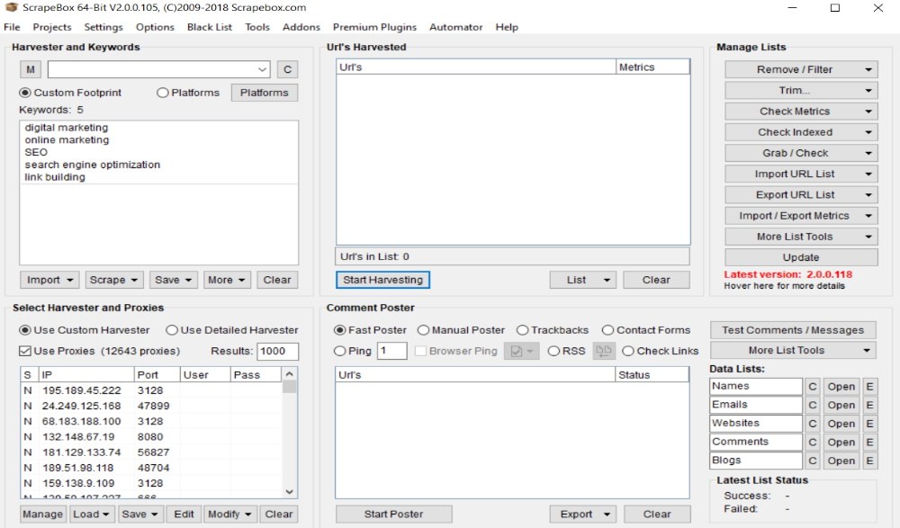Click the Results input field
The height and width of the screenshot is (528, 900).
277,351
